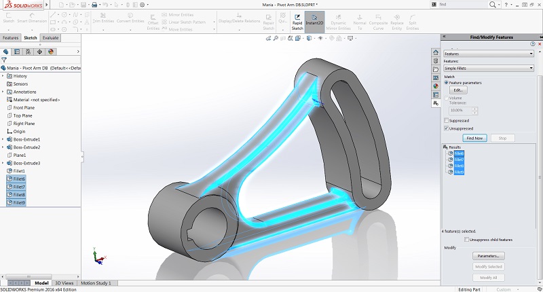Enable the Suppressed checkbox
Screen dimensions: 543x292
446,120
